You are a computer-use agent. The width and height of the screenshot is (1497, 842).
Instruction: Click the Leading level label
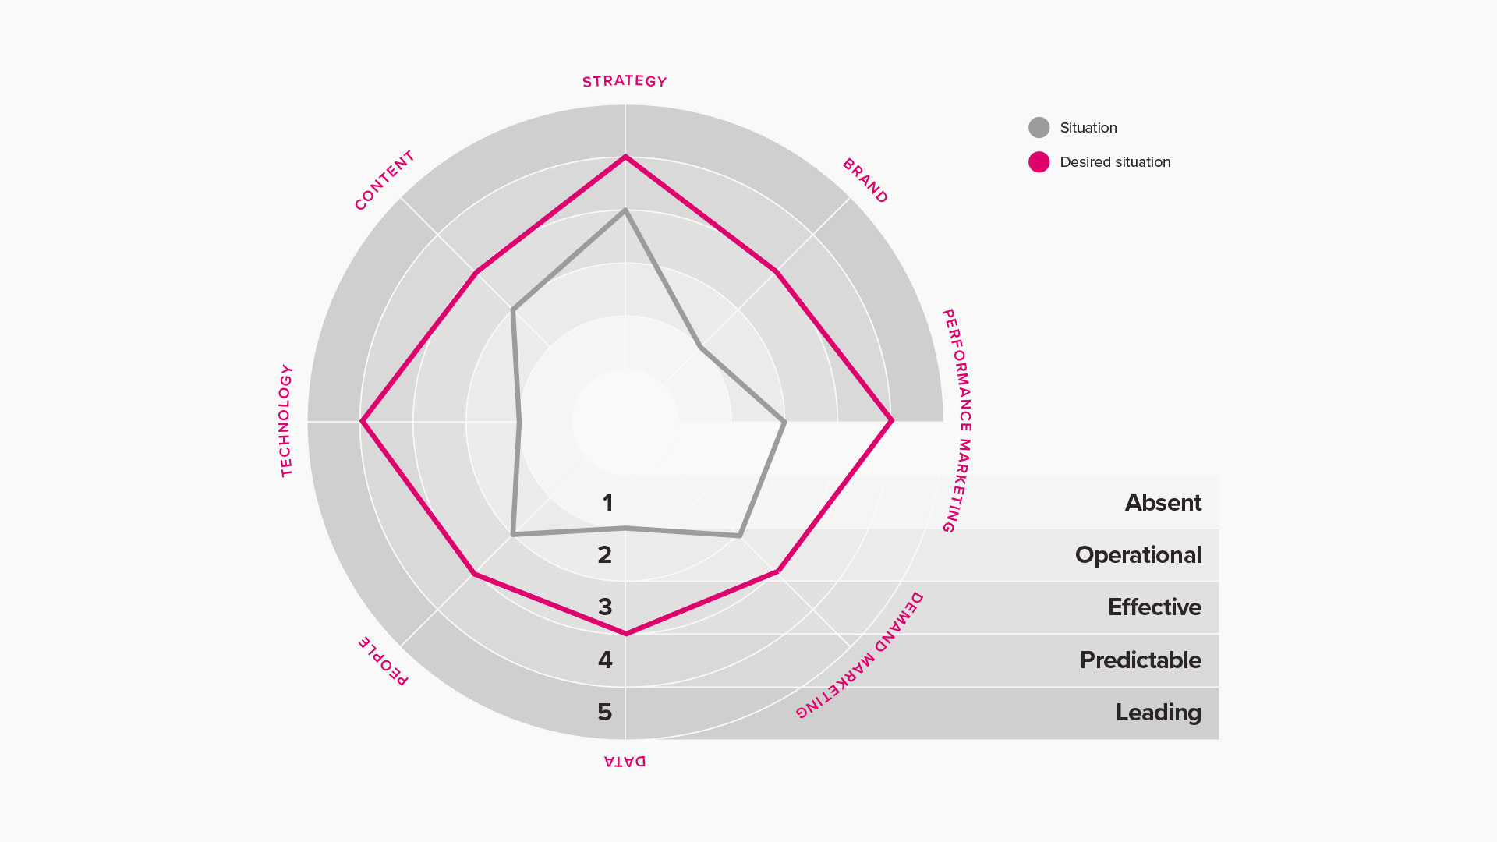tap(1158, 713)
